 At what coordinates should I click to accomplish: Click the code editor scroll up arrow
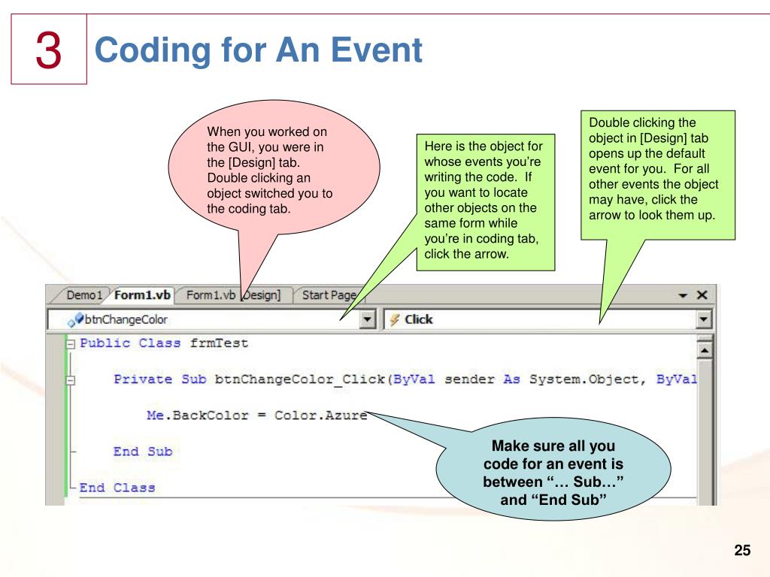coord(704,350)
